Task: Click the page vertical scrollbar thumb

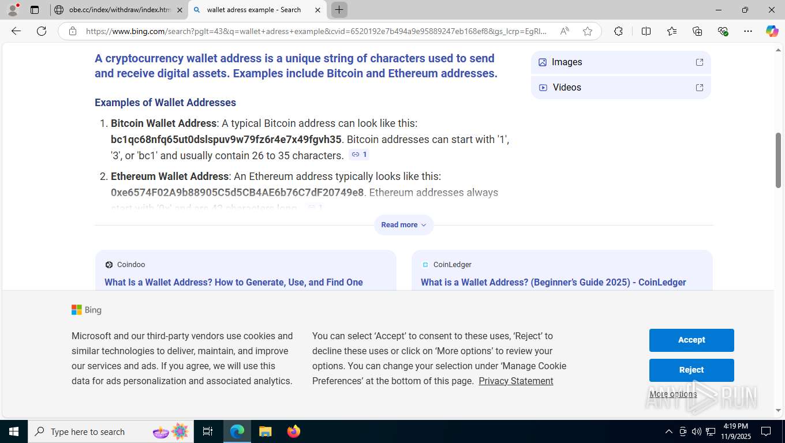Action: point(778,160)
